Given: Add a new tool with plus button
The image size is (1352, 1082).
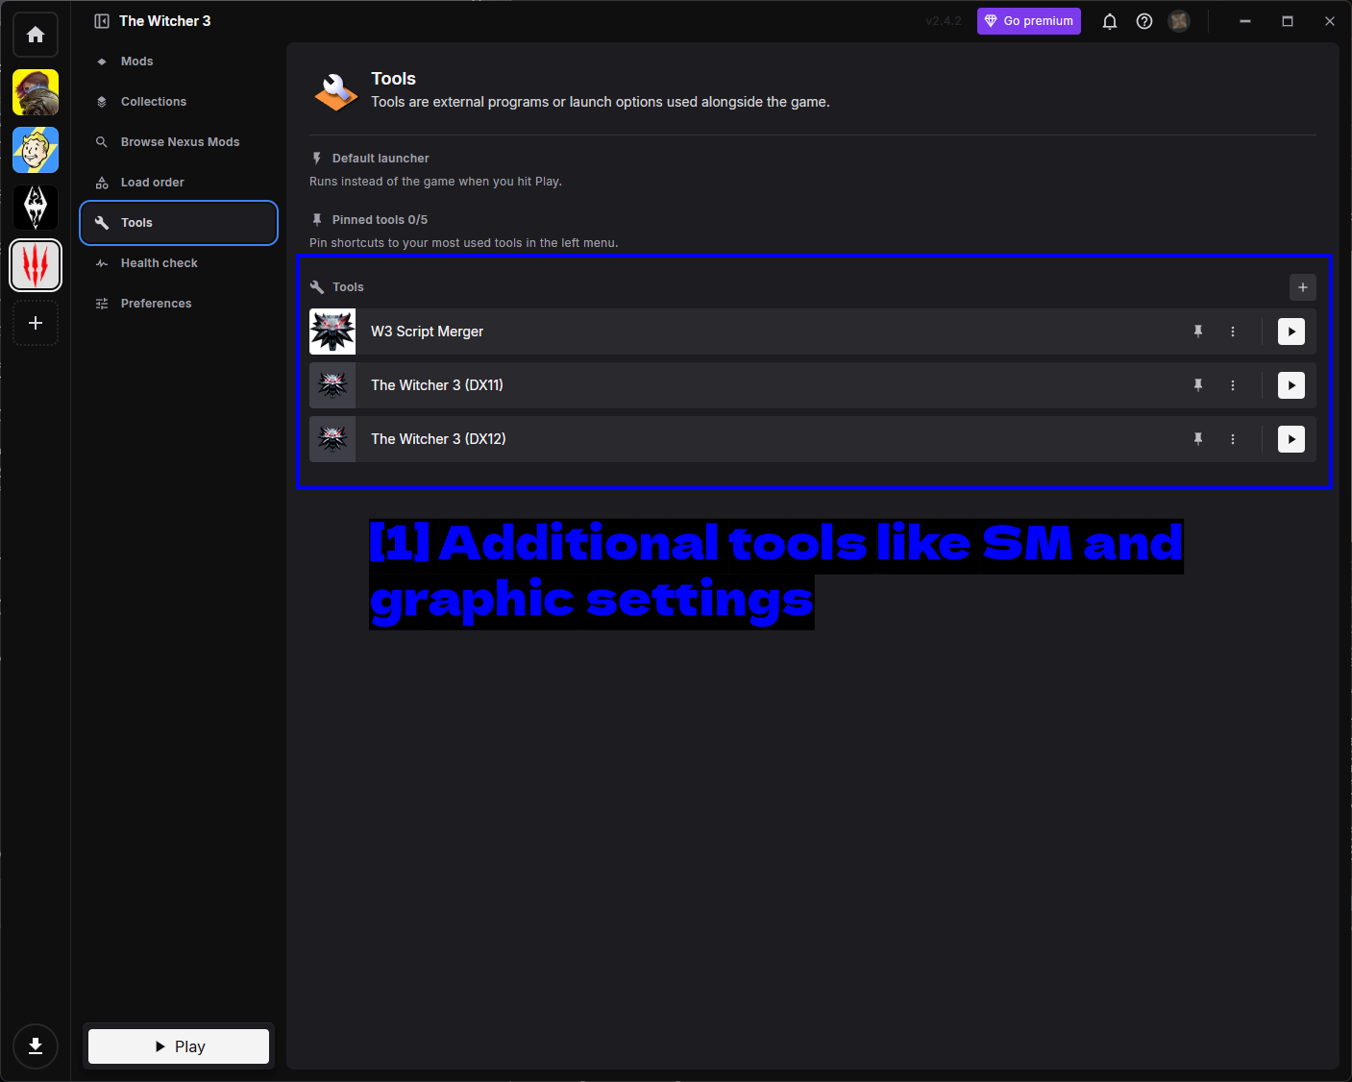Looking at the screenshot, I should pos(1303,287).
